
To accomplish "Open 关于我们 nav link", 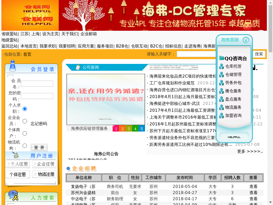I will pyautogui.click(x=70, y=34).
